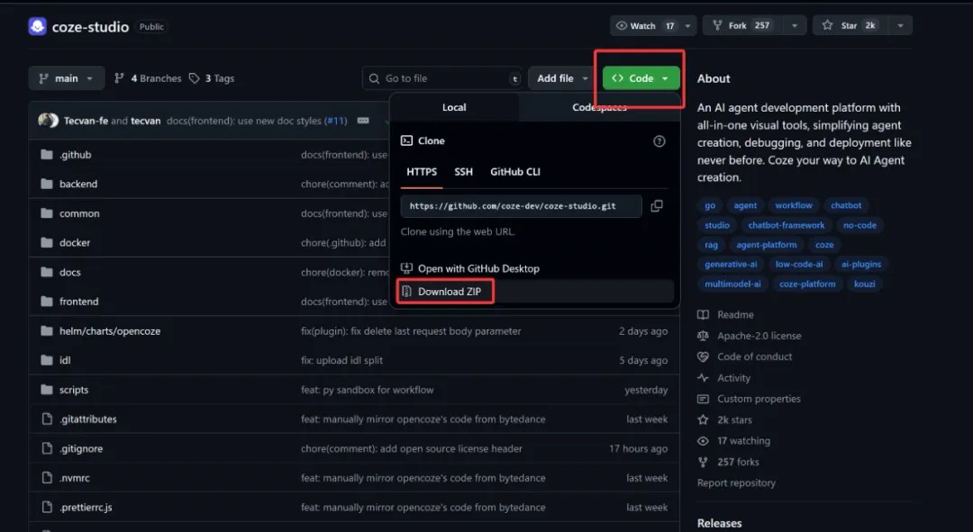Click the backend folder icon
The image size is (973, 532).
pyautogui.click(x=47, y=184)
